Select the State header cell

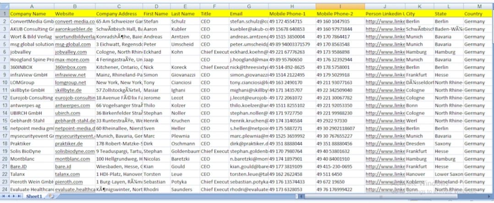[x=449, y=14]
